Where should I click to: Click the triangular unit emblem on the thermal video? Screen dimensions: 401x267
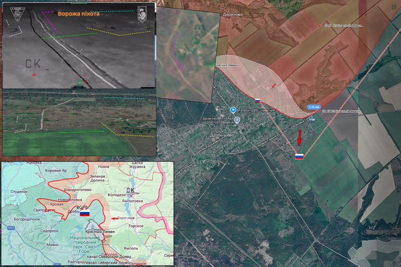17,14
